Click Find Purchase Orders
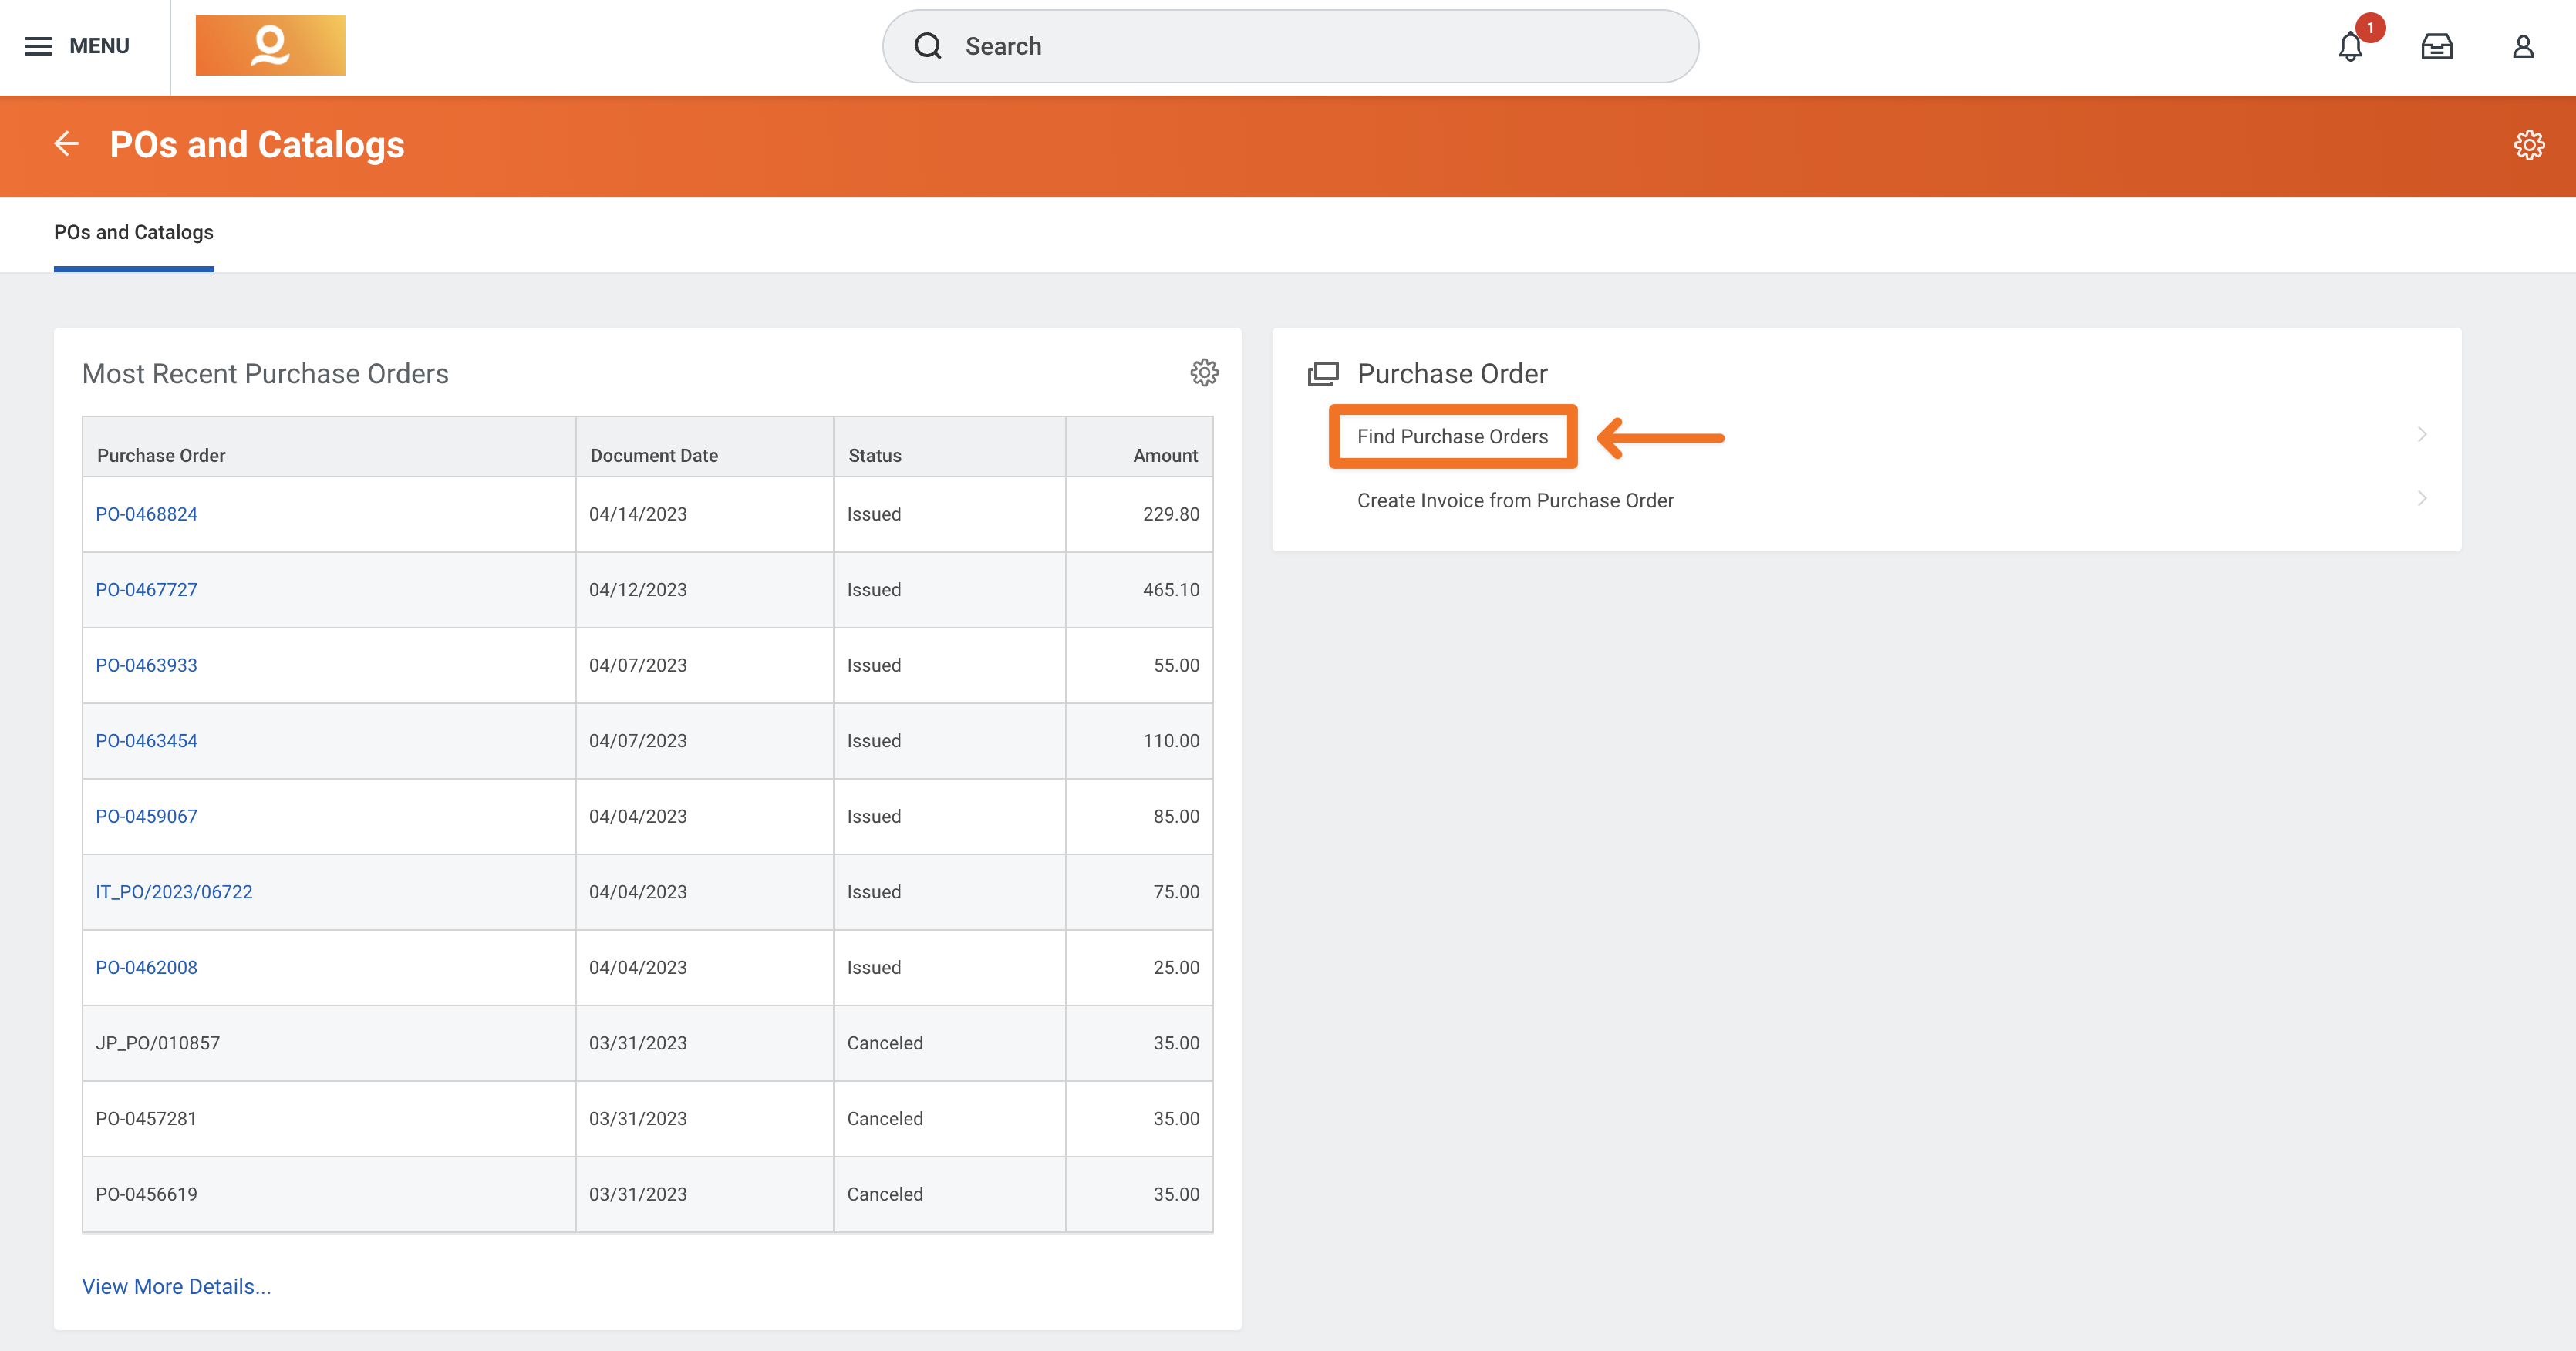Screen dimensions: 2576x1351 pyautogui.click(x=1452, y=437)
